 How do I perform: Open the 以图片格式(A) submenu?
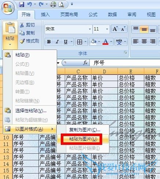[x=30, y=129]
